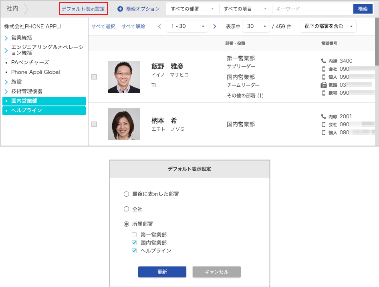Click the next-page arrow in the pagination control
This screenshot has width=379, height=287.
pos(215,26)
